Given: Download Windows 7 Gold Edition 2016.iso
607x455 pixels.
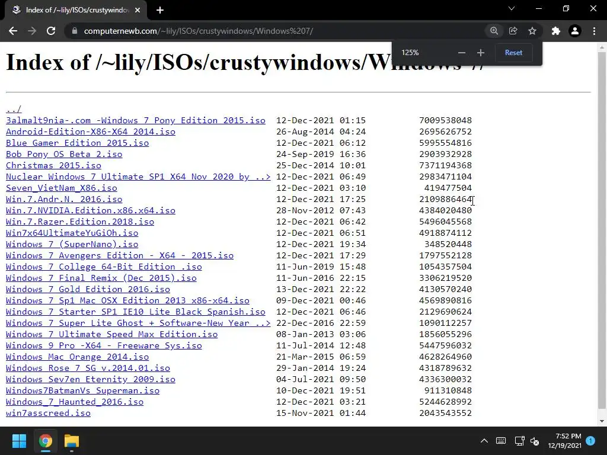Looking at the screenshot, I should (x=88, y=289).
